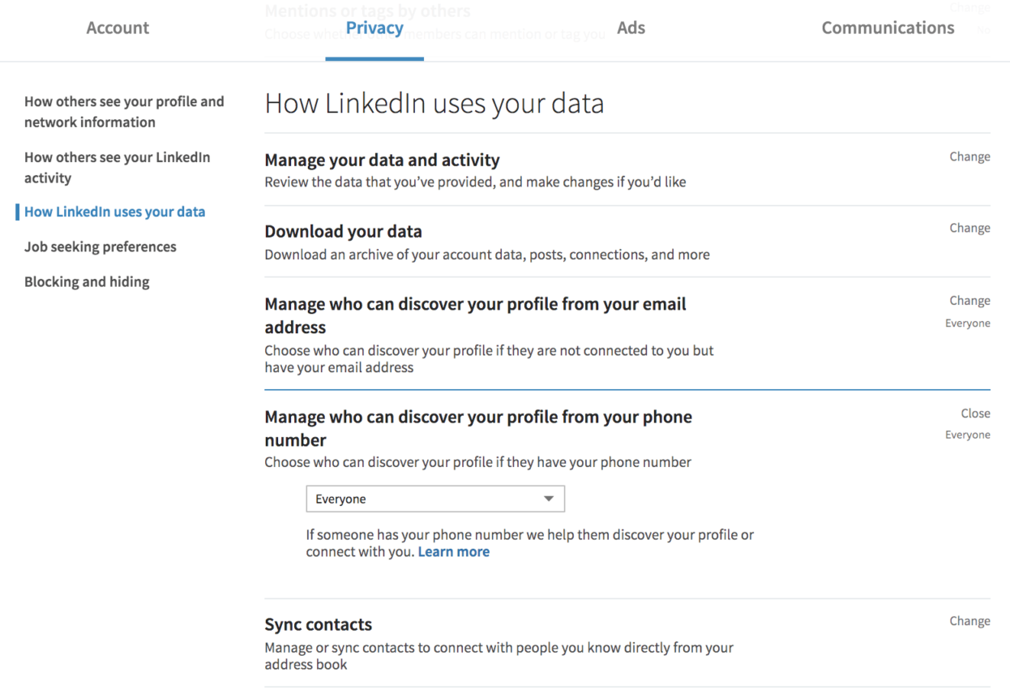
Task: Click 'Everyone' label under email address Change
Action: [x=967, y=323]
